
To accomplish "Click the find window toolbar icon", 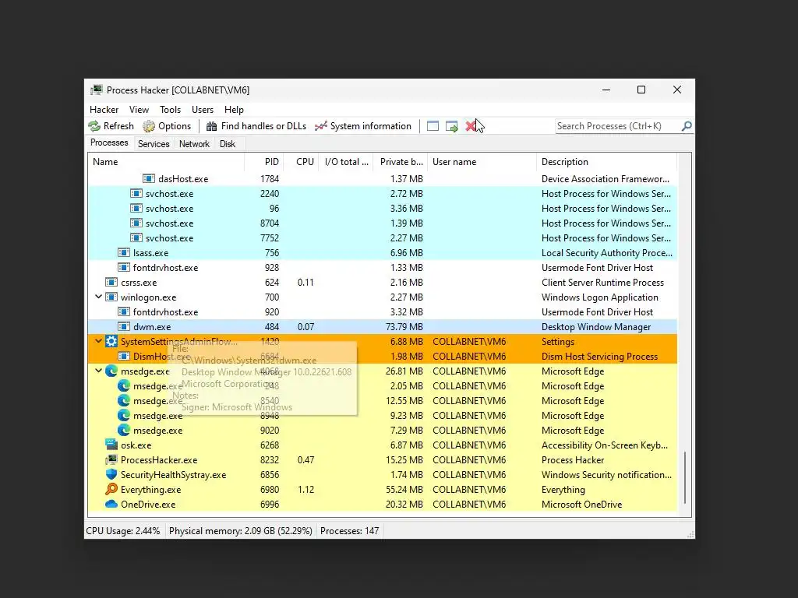I will tap(433, 126).
